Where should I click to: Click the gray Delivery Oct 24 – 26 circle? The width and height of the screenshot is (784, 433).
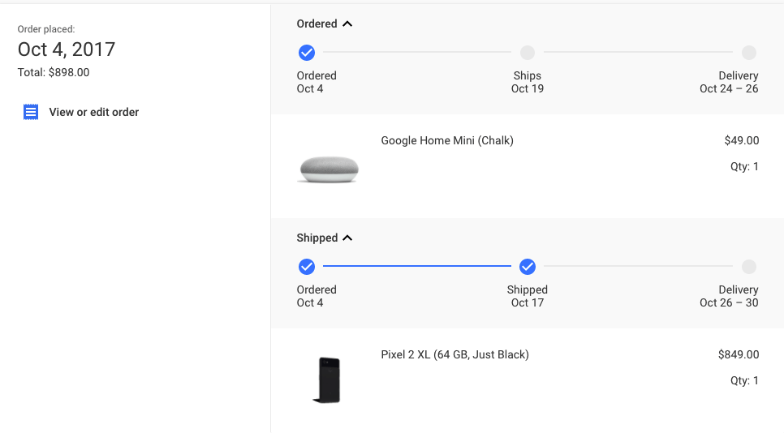(749, 53)
